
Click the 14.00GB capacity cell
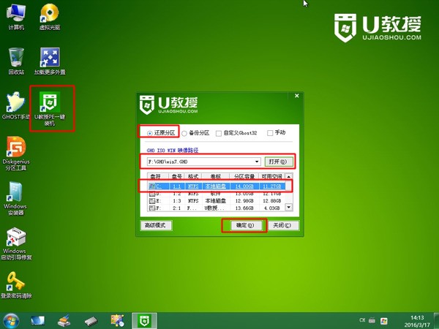point(244,186)
